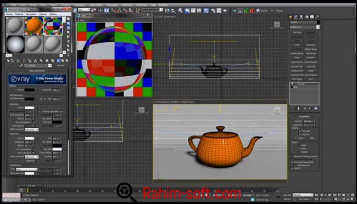The width and height of the screenshot is (357, 204).
Task: Select the Morph capping radio button
Action: click(x=295, y=138)
